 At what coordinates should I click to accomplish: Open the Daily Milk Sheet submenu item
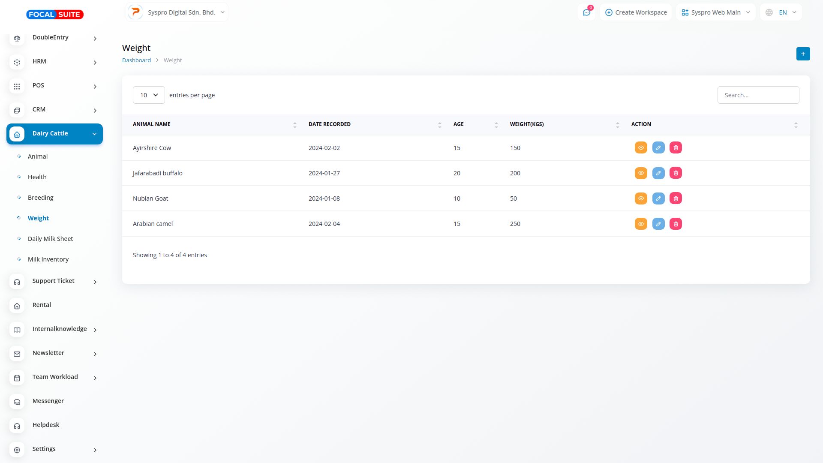[x=50, y=239]
